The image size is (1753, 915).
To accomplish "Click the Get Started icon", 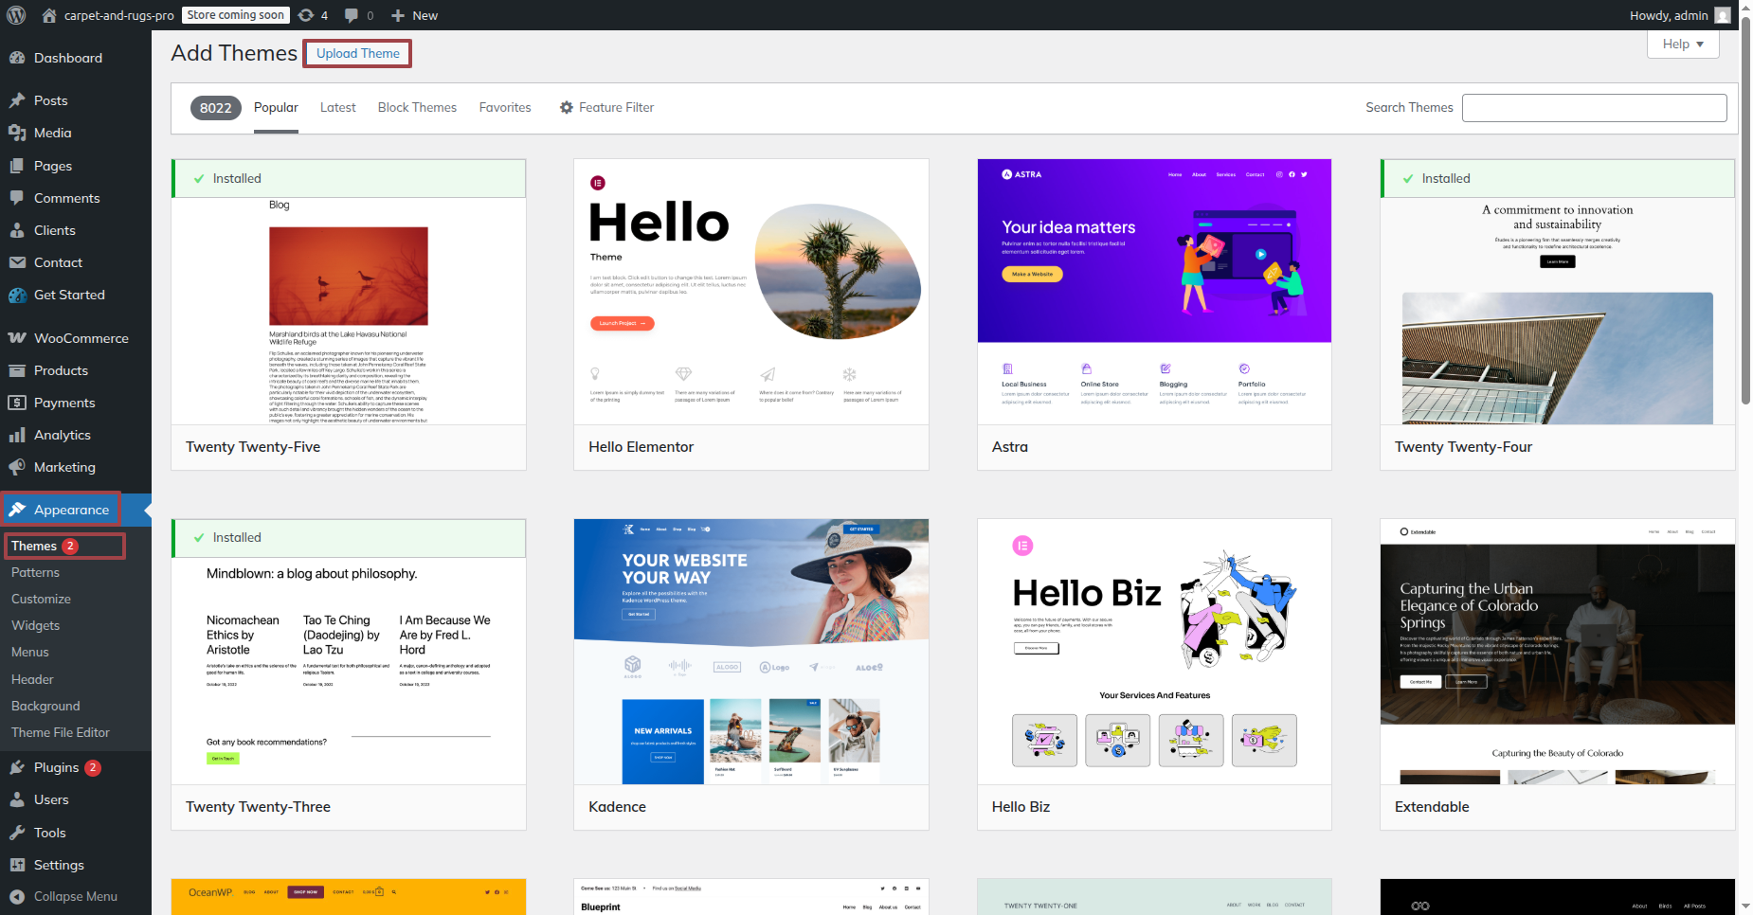I will (x=17, y=295).
